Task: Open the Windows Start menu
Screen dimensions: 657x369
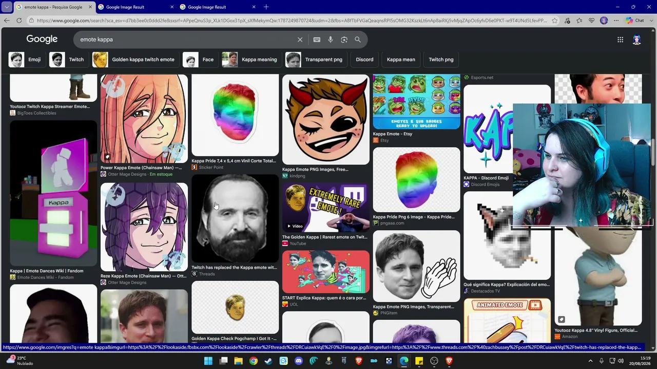Action: (x=208, y=361)
